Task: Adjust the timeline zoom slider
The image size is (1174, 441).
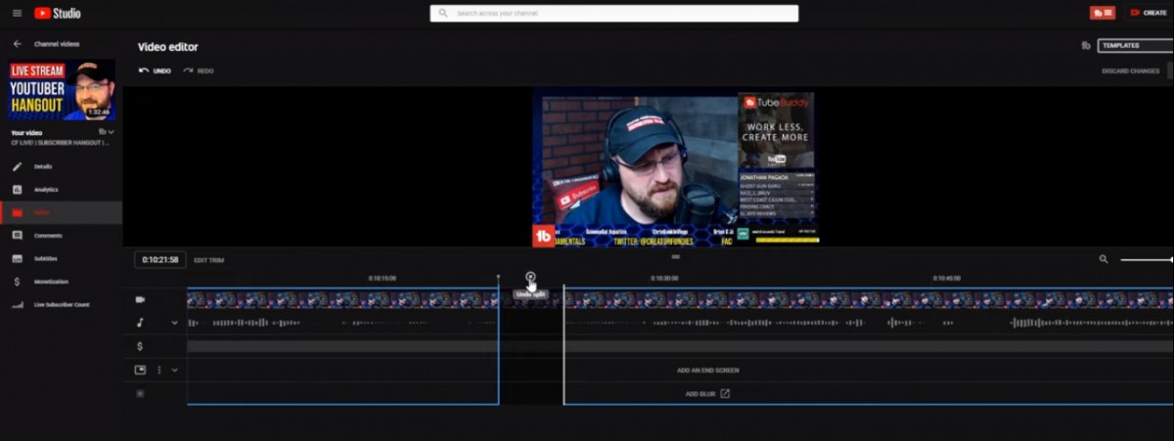Action: click(x=1147, y=259)
